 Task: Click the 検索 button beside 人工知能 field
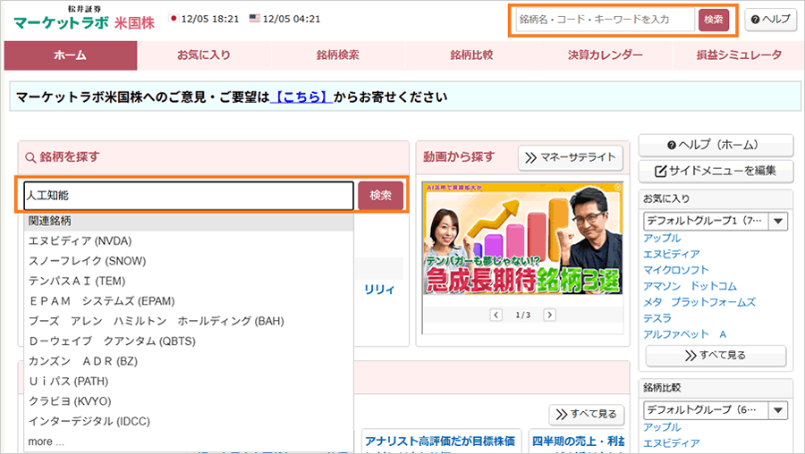[x=380, y=196]
